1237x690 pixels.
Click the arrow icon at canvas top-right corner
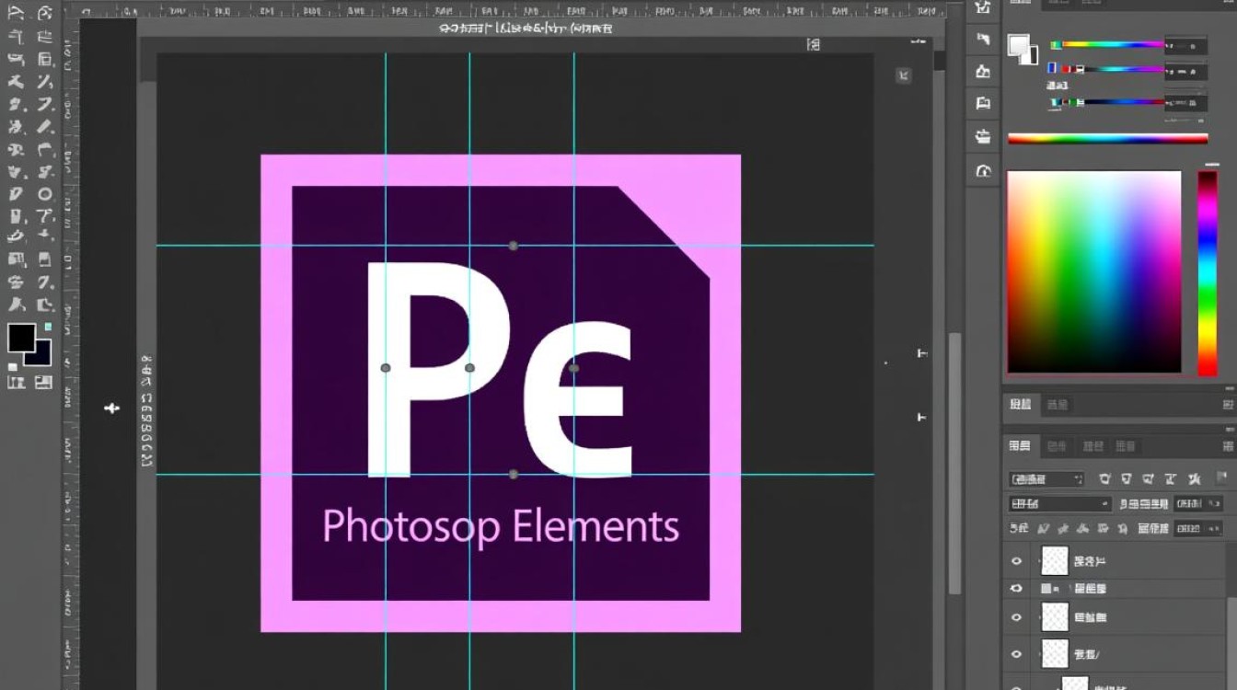903,76
